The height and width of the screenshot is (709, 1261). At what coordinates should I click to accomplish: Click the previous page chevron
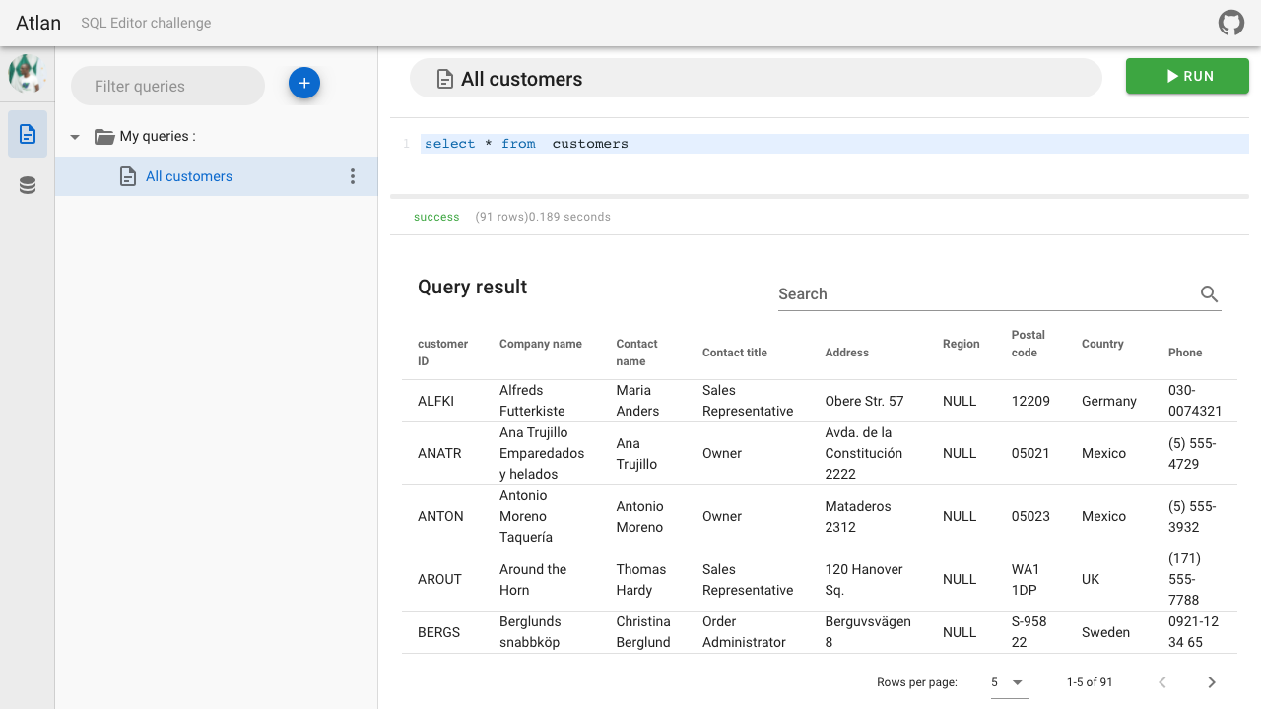[1162, 681]
